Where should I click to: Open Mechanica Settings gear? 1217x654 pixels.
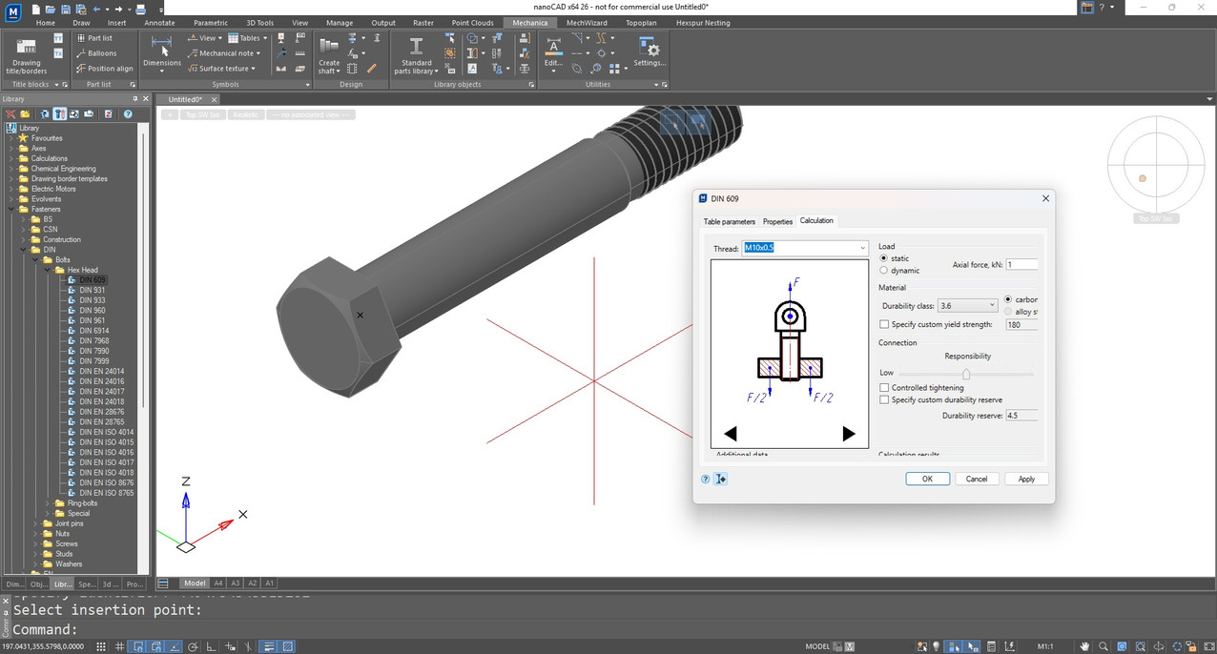click(650, 51)
